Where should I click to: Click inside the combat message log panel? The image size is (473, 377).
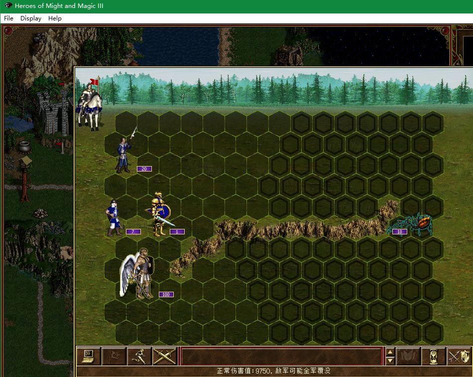pyautogui.click(x=281, y=357)
